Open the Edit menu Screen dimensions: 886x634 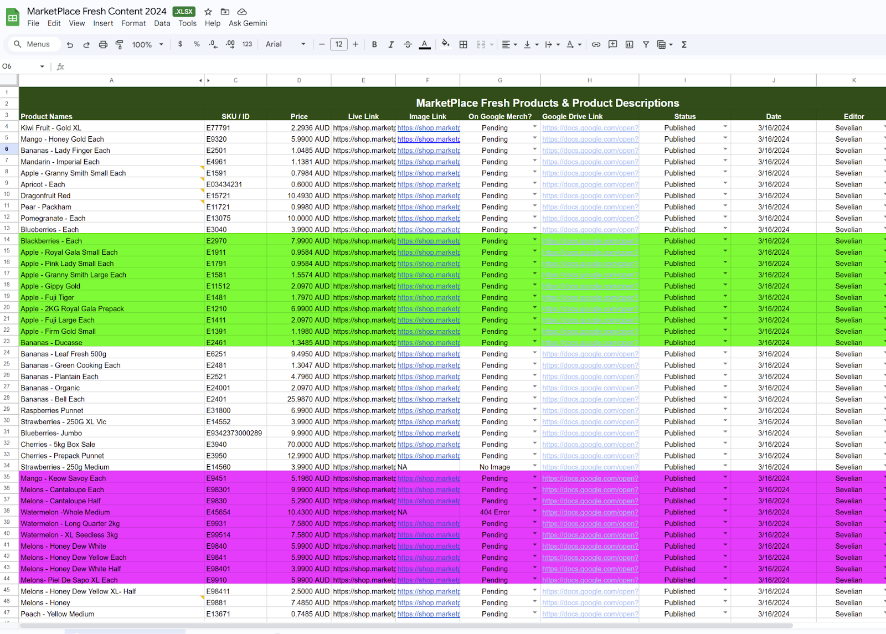[54, 23]
